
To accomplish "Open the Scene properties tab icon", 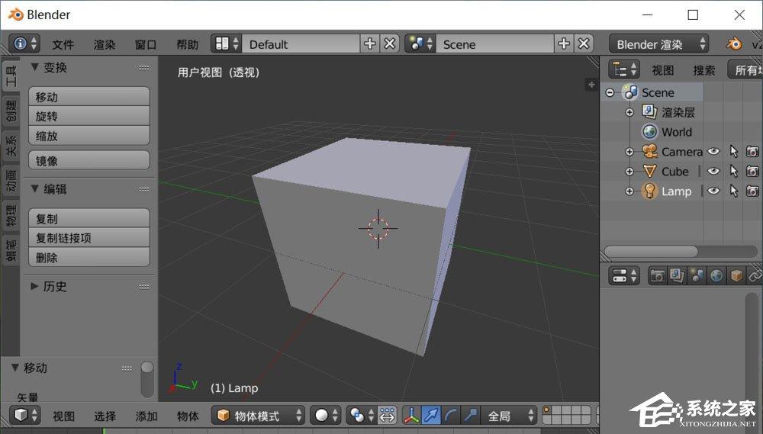I will pos(697,276).
